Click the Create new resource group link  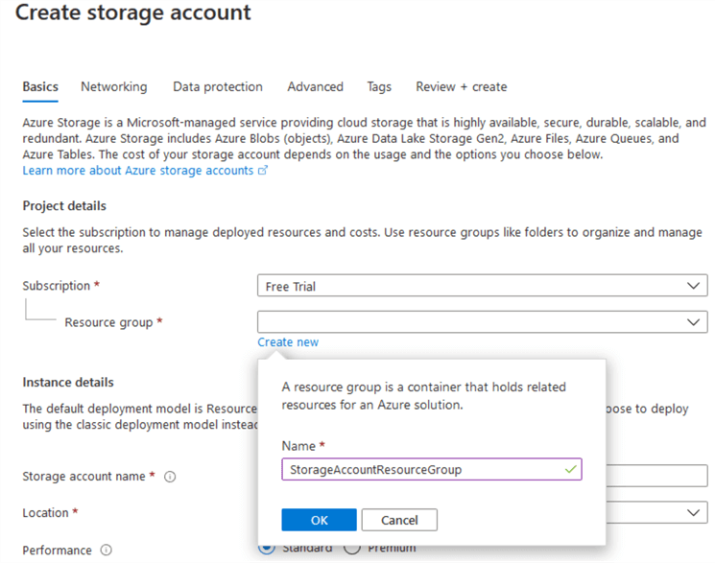pyautogui.click(x=288, y=342)
